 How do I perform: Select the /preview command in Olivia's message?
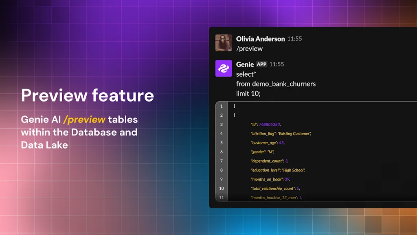pos(250,49)
